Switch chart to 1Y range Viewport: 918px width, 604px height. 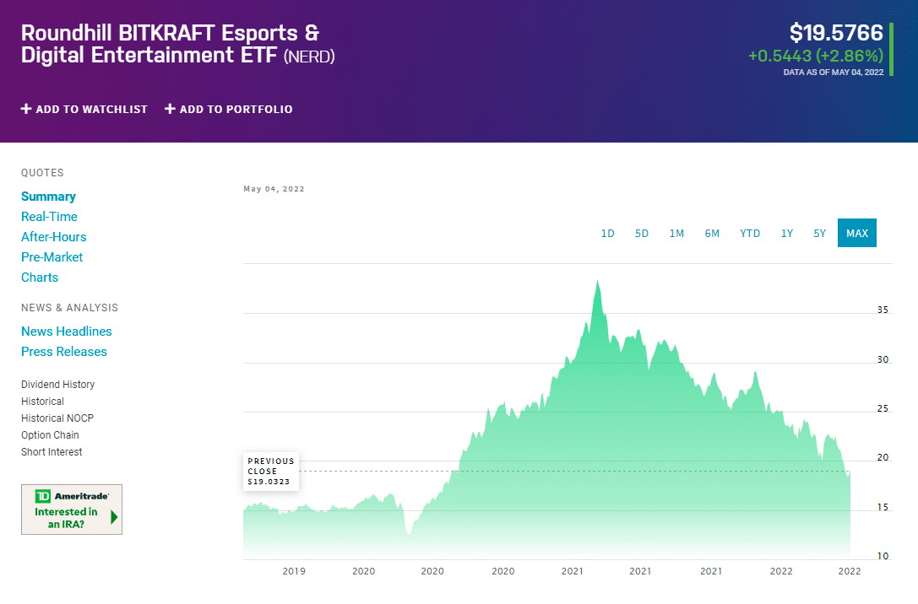click(x=787, y=234)
